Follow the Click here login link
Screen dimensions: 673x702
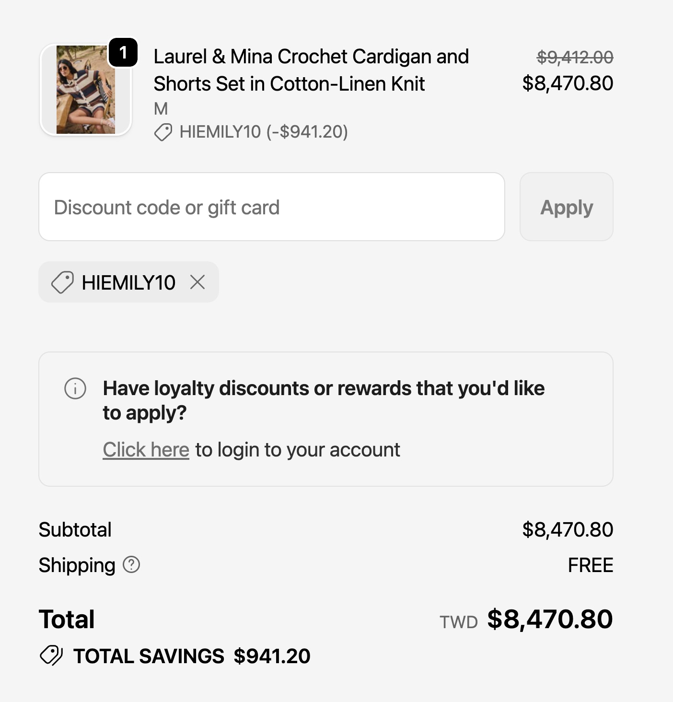pyautogui.click(x=146, y=450)
